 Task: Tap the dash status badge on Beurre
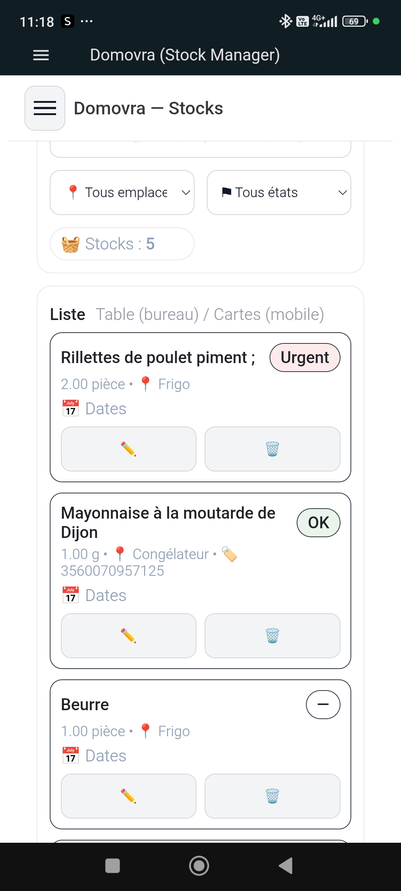tap(323, 704)
